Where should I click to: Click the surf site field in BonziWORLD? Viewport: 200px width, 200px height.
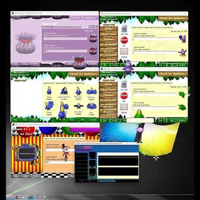[x=155, y=52]
